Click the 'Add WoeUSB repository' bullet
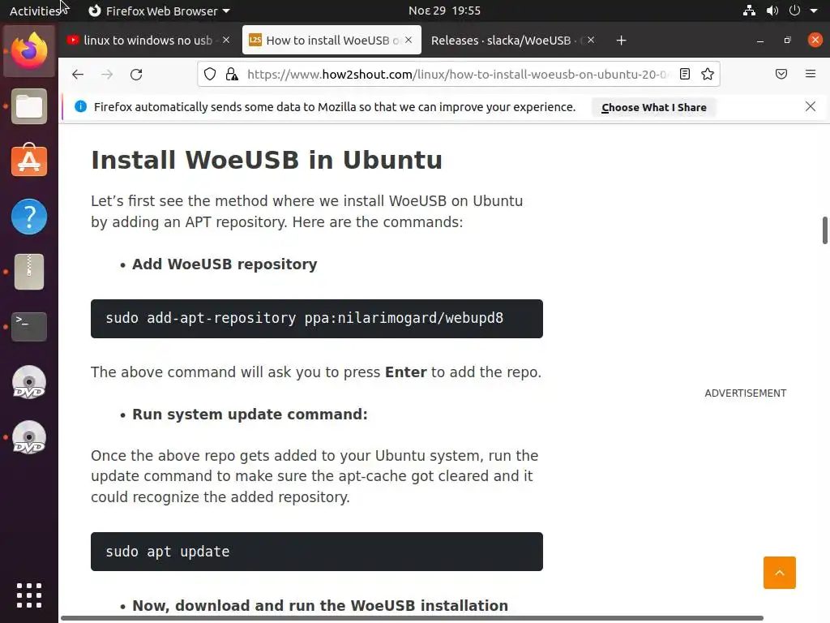This screenshot has height=623, width=830. 225,264
